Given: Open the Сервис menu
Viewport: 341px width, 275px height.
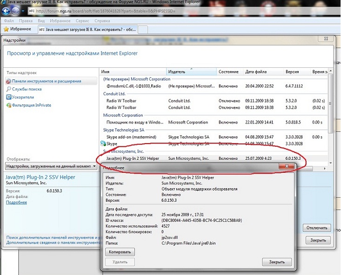Looking at the screenshot, I should [82, 21].
